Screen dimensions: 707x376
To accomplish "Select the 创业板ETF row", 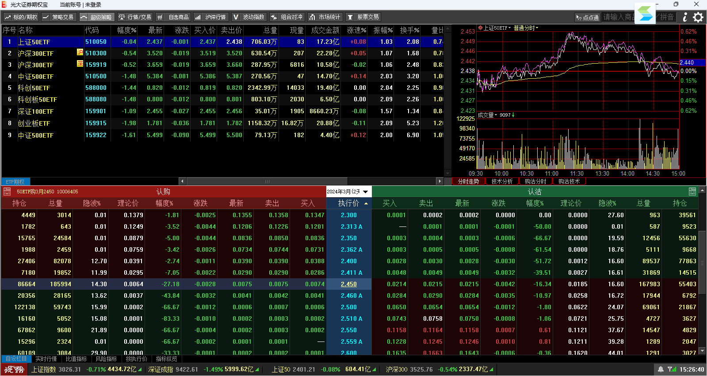I will pos(222,123).
